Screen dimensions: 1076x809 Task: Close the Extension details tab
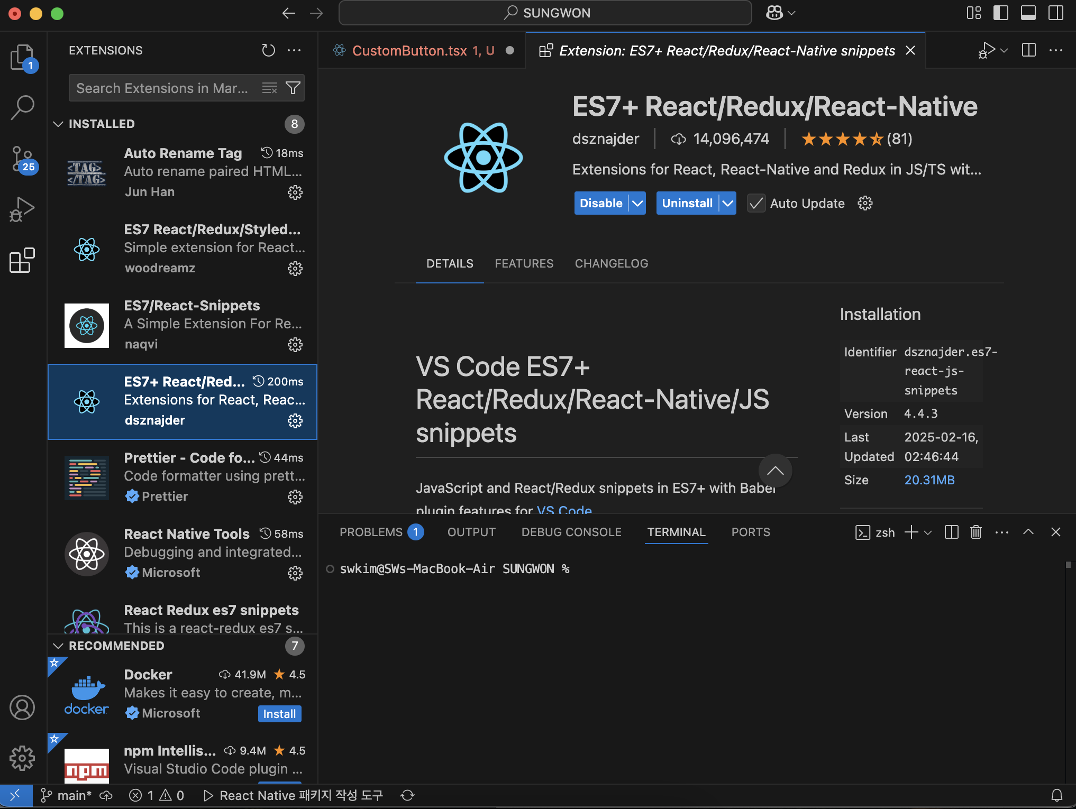pyautogui.click(x=910, y=50)
